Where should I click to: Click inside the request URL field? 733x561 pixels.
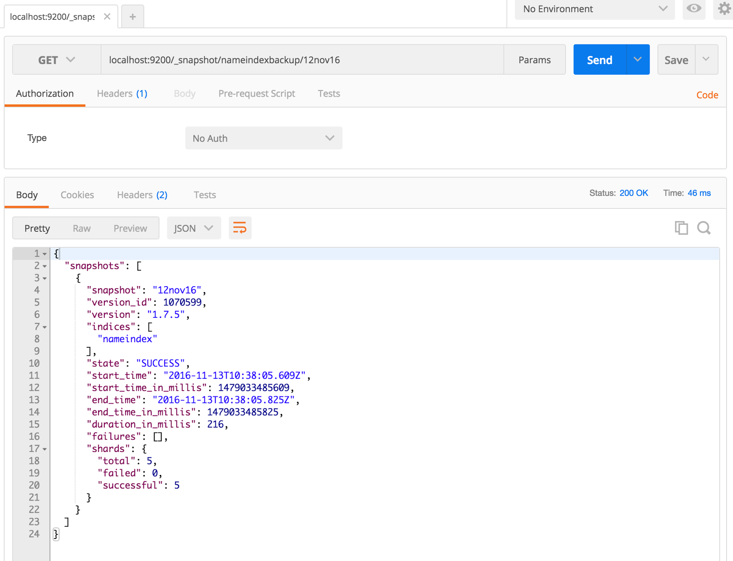tap(302, 59)
